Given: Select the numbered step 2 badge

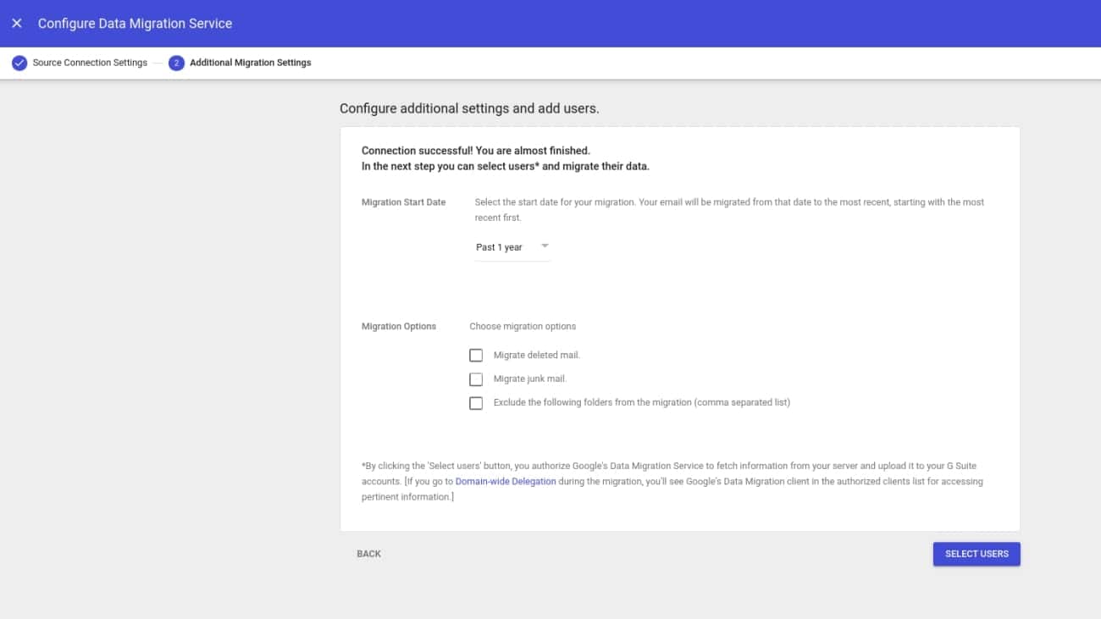Looking at the screenshot, I should click(176, 62).
